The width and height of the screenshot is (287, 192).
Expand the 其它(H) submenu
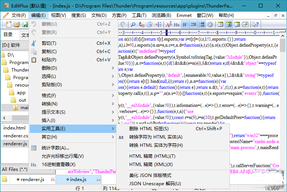pos(73,137)
